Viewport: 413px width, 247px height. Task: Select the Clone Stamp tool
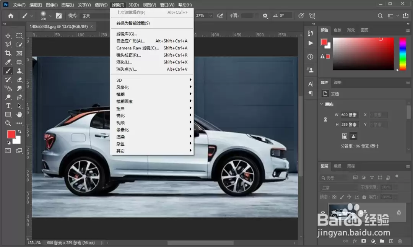[x=19, y=71]
